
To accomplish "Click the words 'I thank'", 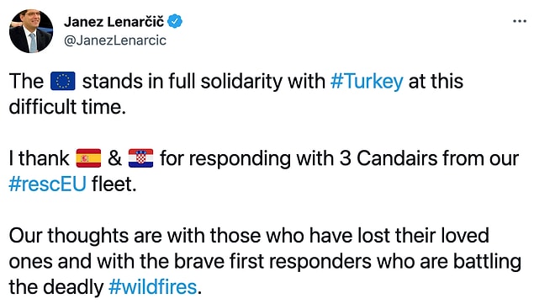I will [x=39, y=158].
